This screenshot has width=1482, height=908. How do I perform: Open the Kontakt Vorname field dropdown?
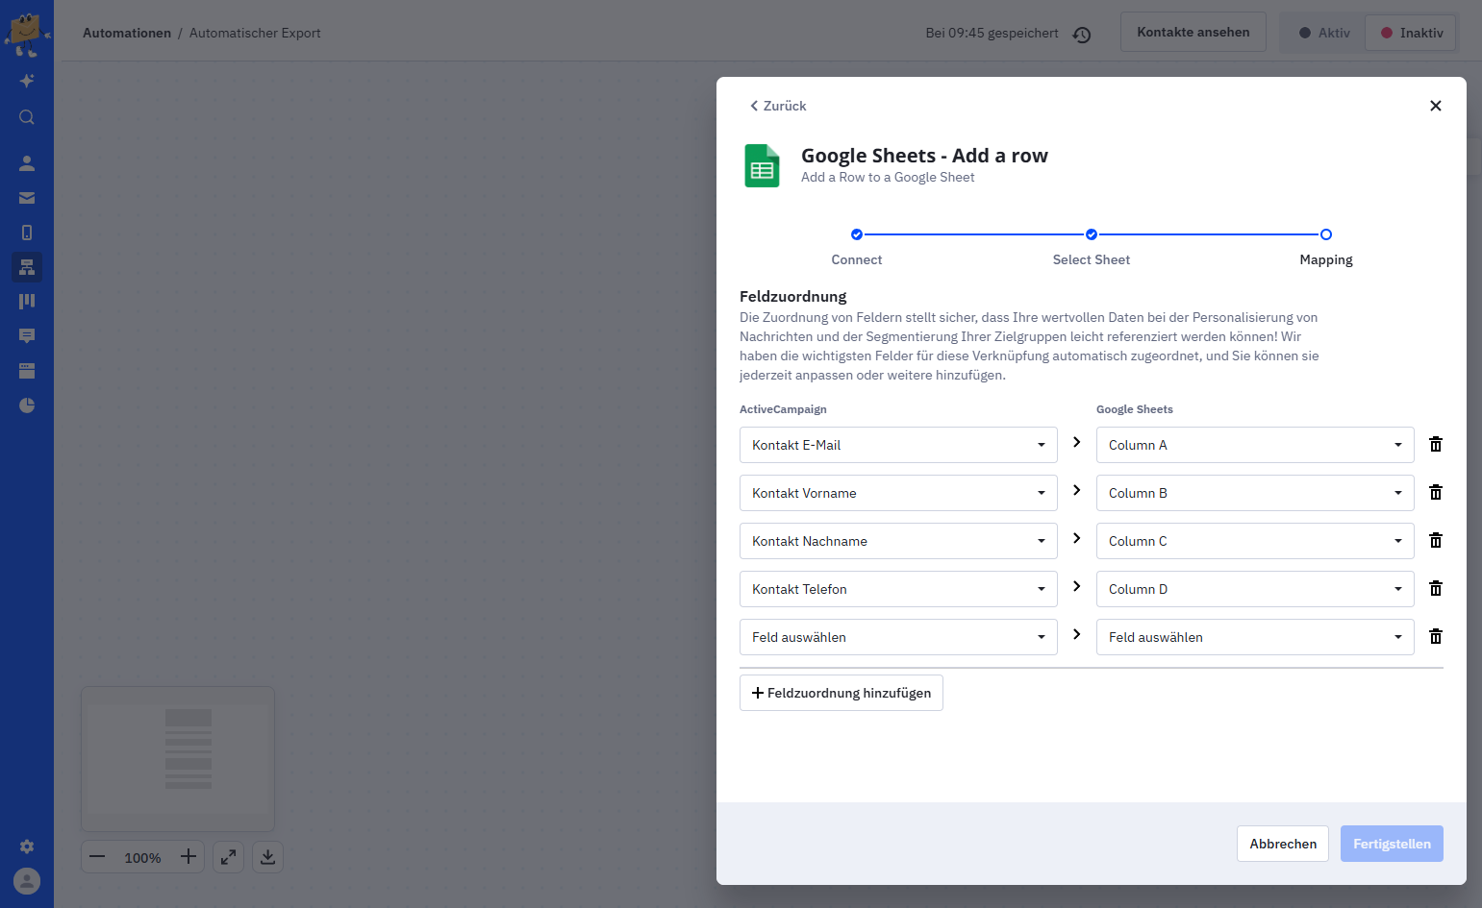click(x=898, y=493)
